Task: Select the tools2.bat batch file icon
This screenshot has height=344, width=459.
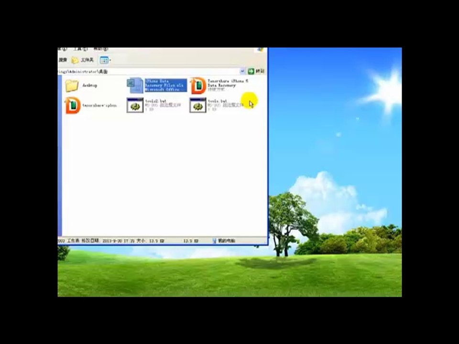Action: [135, 105]
